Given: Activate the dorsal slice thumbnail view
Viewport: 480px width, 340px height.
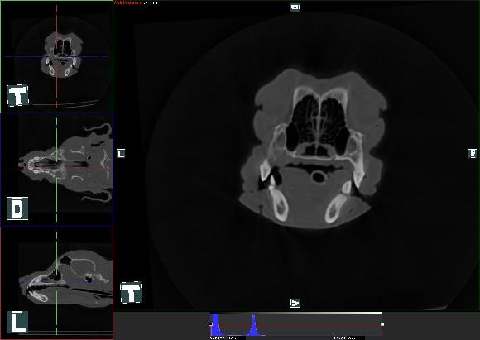Looking at the screenshot, I should tap(56, 170).
